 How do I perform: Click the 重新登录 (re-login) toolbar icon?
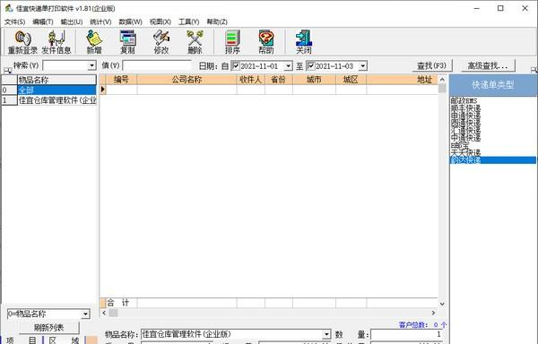[22, 42]
